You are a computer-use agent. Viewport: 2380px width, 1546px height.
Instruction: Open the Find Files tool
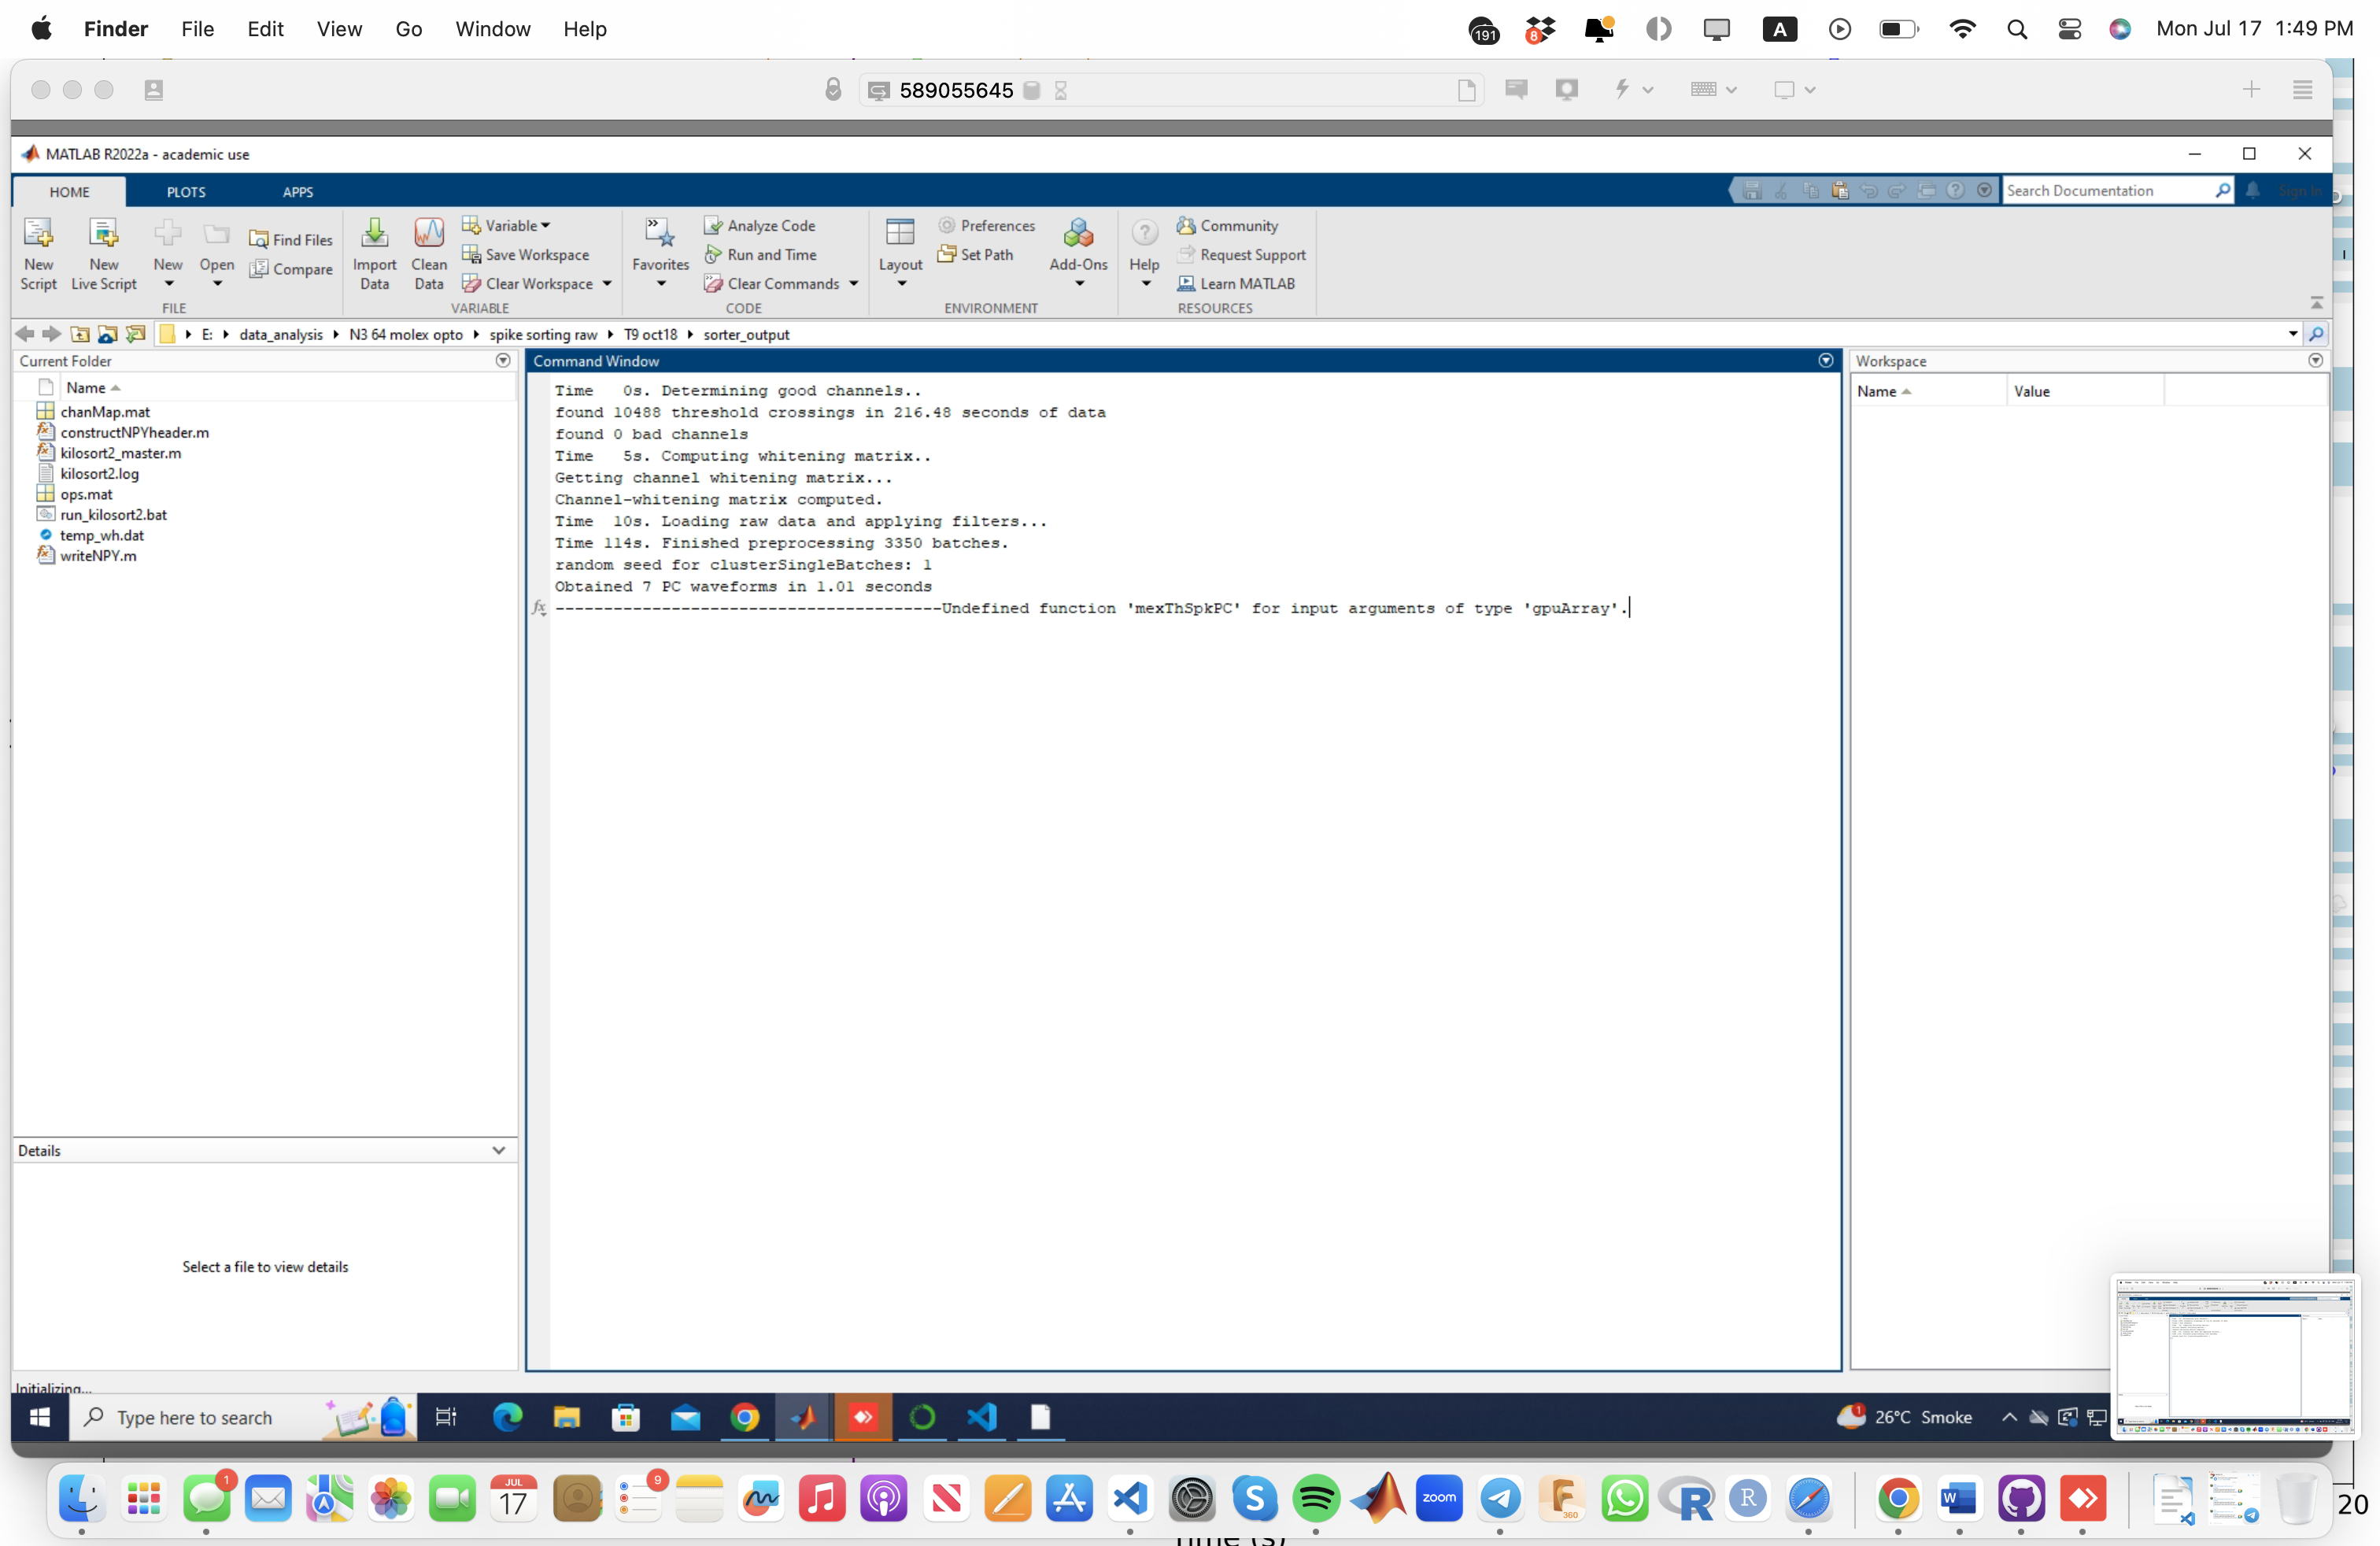click(291, 239)
